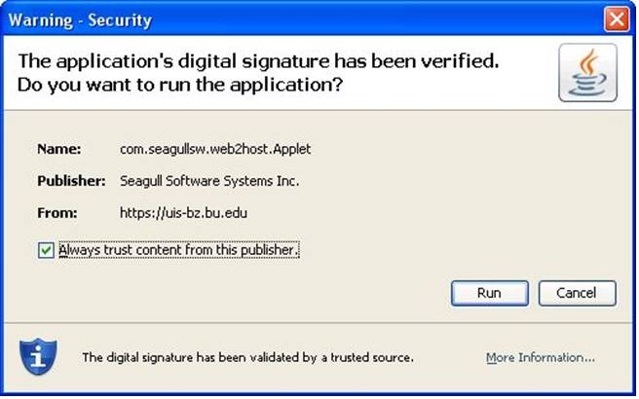This screenshot has height=399, width=639.
Task: Click the empty gray area beside the Run button
Action: pos(292,292)
